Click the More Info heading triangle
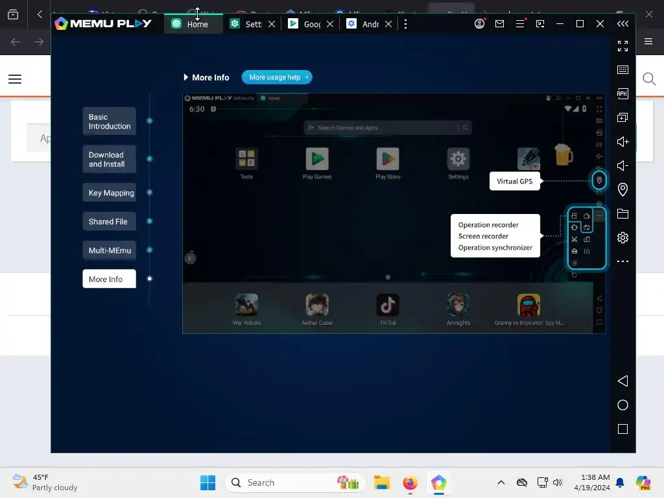Viewport: 664px width, 498px height. click(x=185, y=78)
